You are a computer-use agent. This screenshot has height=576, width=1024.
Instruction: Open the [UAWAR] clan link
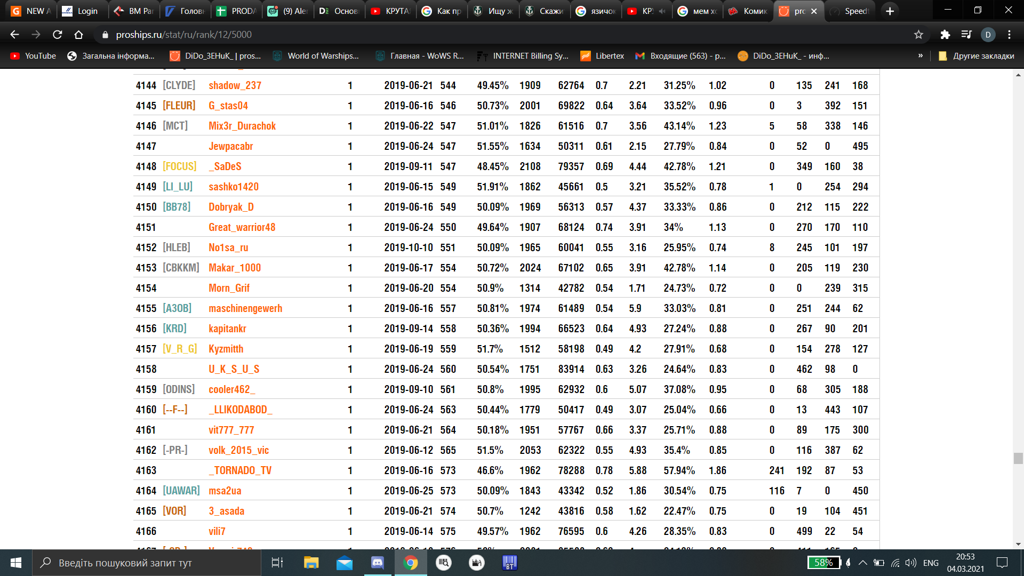tap(181, 491)
